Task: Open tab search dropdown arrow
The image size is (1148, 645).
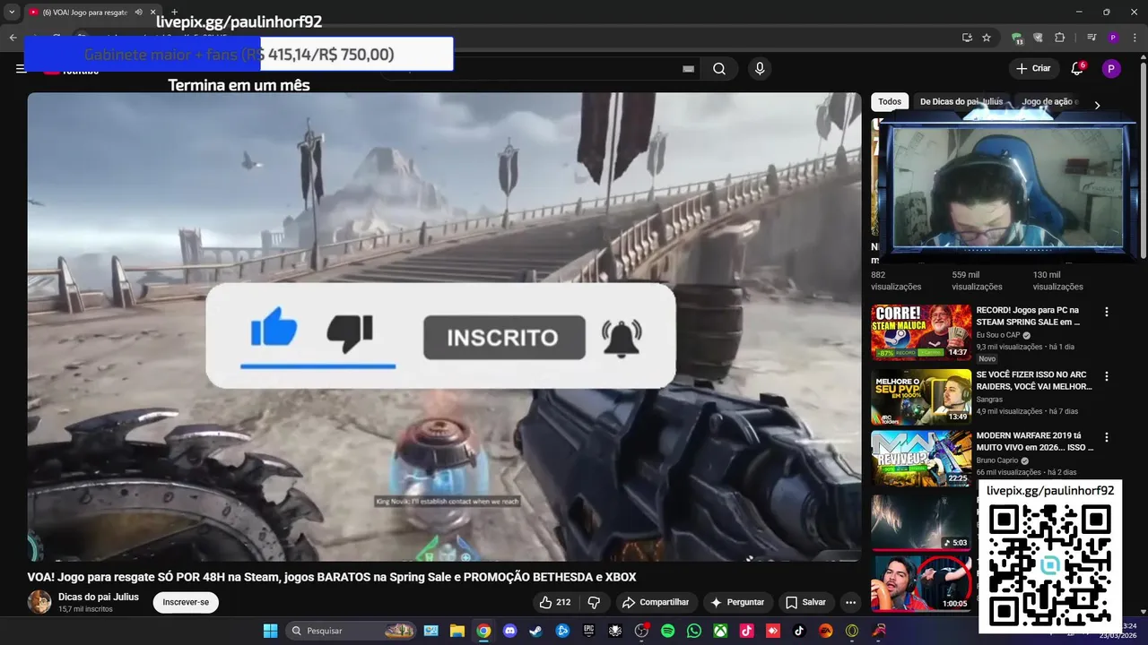Action: (12, 13)
